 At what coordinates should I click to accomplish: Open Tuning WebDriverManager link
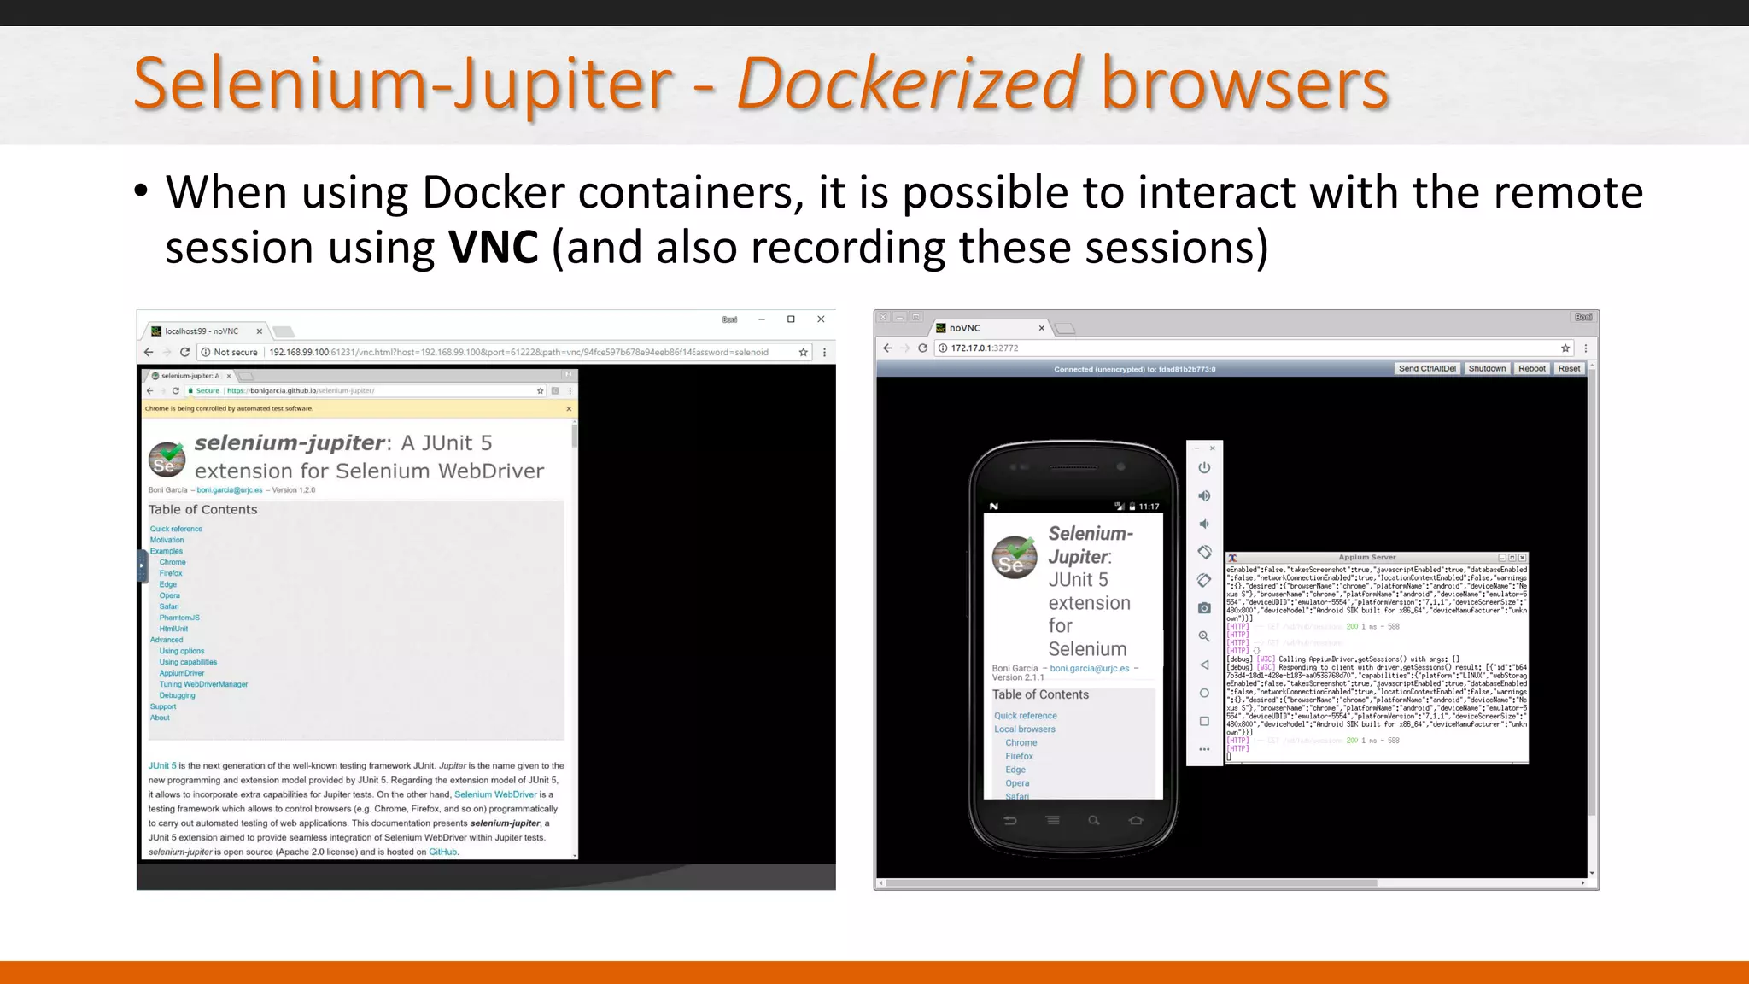(203, 684)
